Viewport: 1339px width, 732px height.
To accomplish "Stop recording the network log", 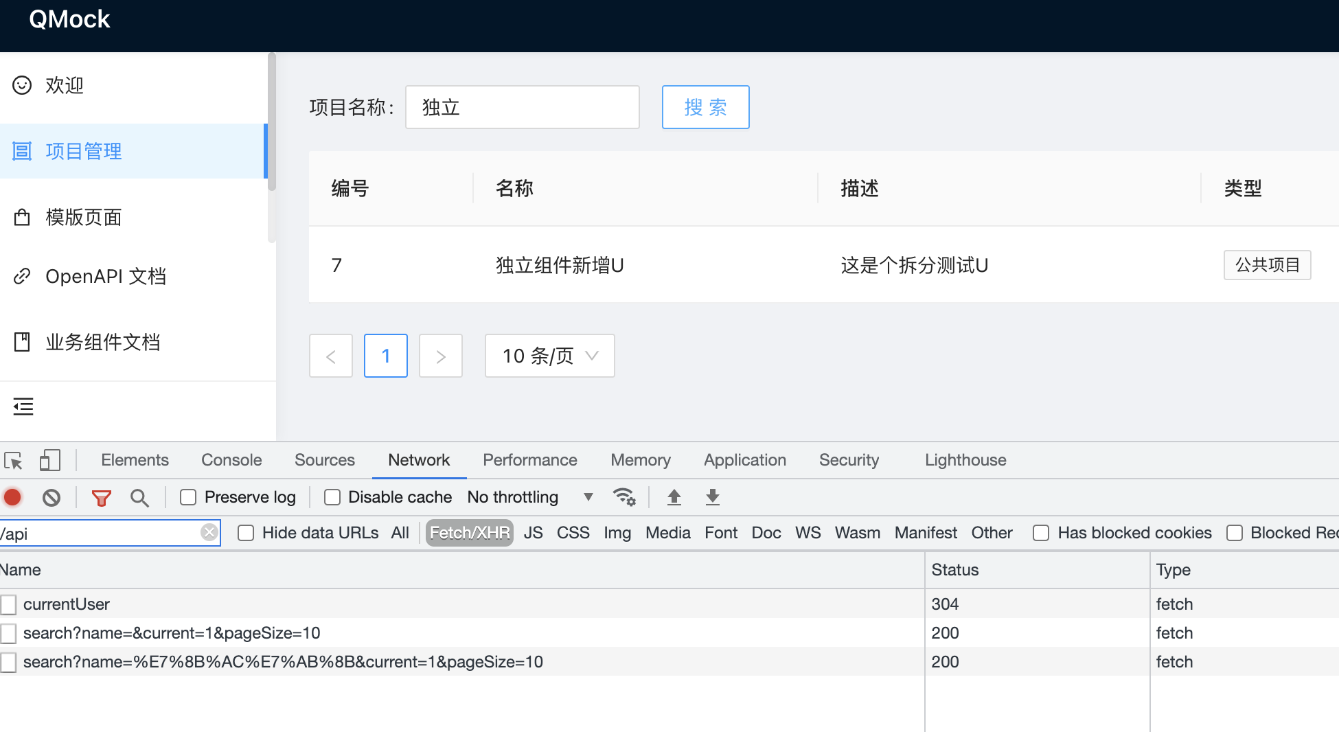I will click(12, 496).
